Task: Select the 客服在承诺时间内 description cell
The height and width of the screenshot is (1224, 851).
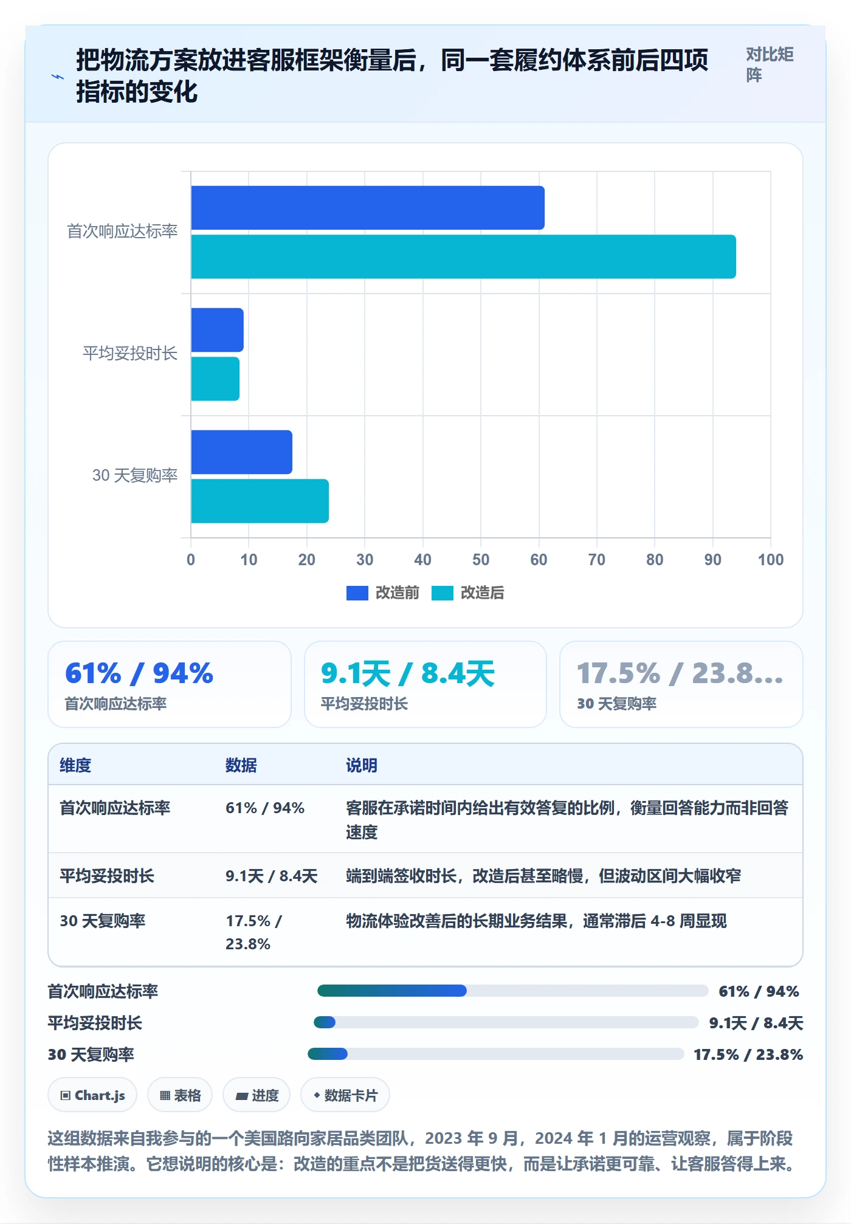Action: tap(567, 819)
